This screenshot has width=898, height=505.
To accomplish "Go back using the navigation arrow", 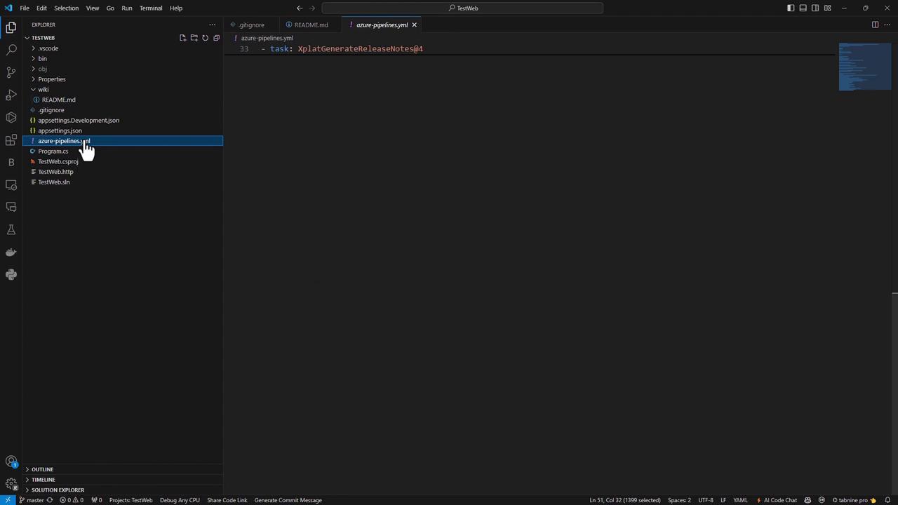I will [300, 8].
